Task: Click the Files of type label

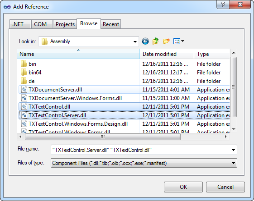Action: [31, 163]
